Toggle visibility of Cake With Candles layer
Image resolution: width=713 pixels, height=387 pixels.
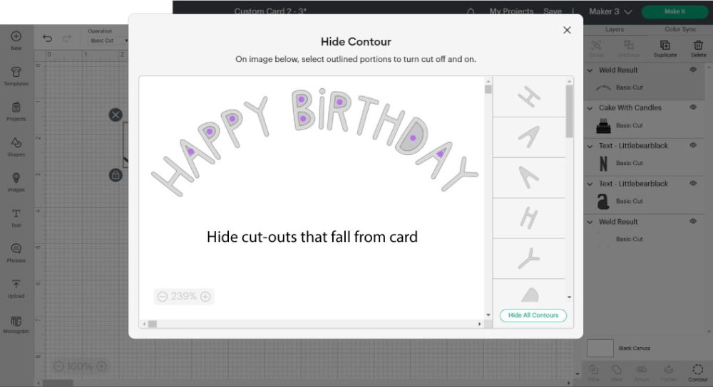click(693, 107)
